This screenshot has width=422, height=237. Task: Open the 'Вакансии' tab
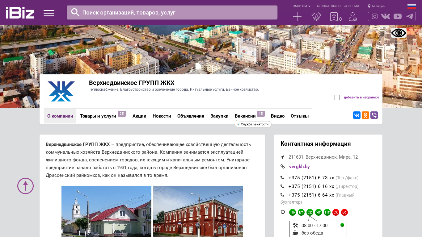pyautogui.click(x=245, y=116)
